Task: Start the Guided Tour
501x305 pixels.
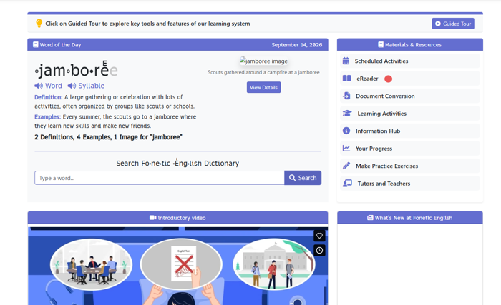Action: [x=453, y=24]
